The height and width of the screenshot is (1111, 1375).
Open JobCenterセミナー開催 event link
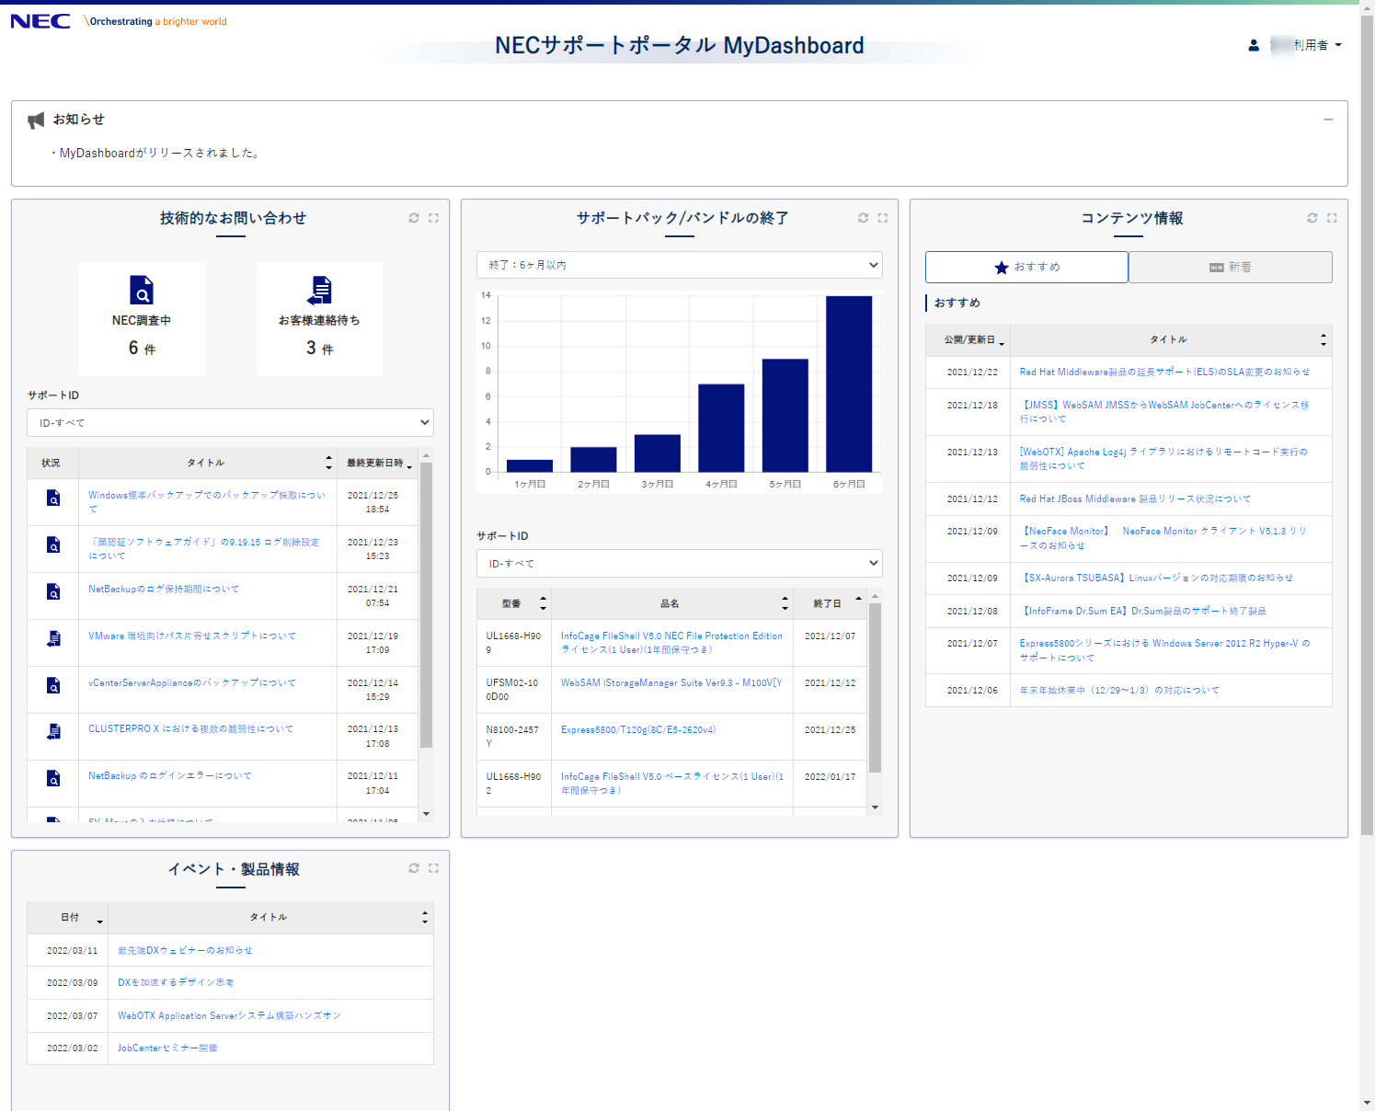pos(167,1048)
